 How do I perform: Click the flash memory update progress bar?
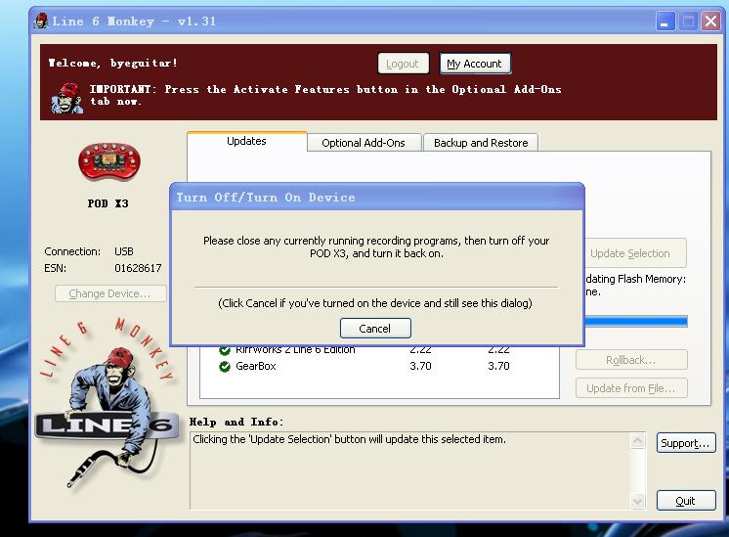[636, 321]
